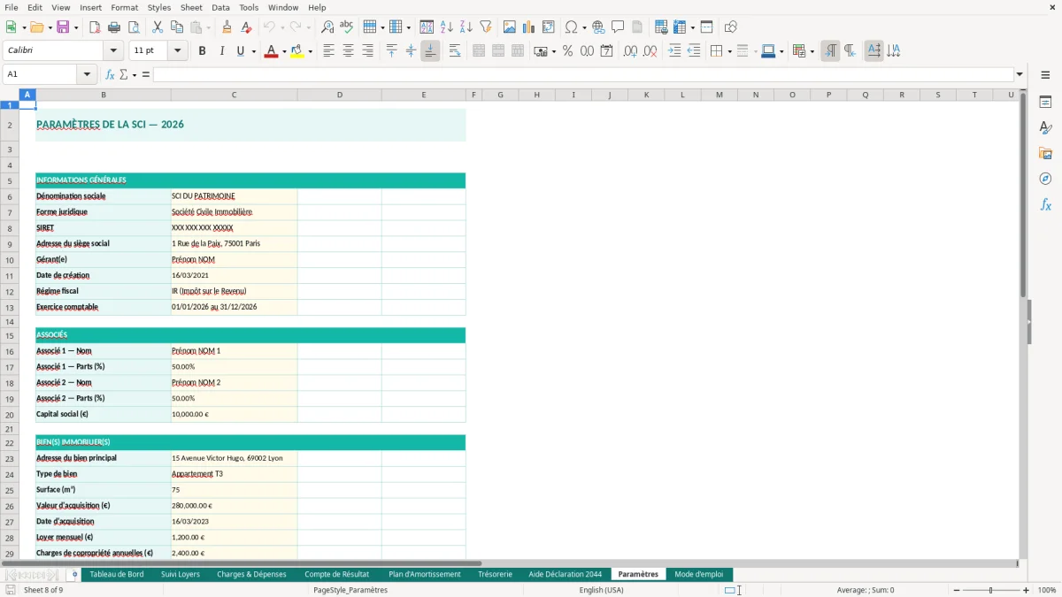Open the Find & Replace tool
Viewport: 1062px width, 597px height.
327,27
